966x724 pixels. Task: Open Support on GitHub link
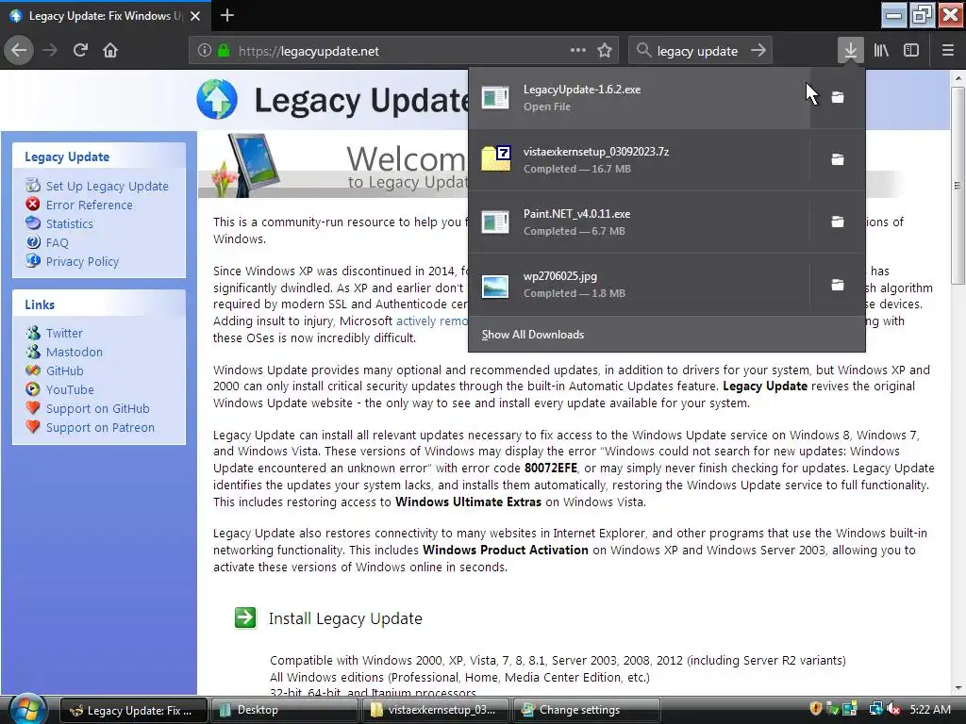(x=97, y=409)
